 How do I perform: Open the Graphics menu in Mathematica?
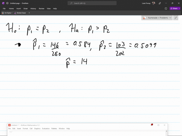pyautogui.click(x=37, y=128)
